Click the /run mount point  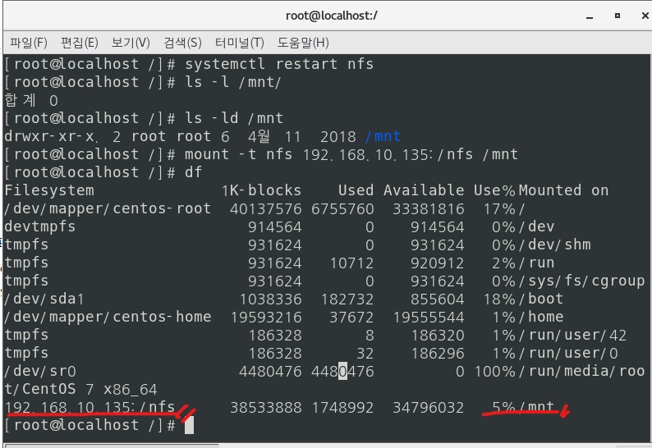click(536, 263)
